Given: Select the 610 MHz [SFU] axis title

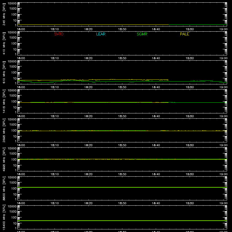Looking at the screenshot, I should coord(4,72).
